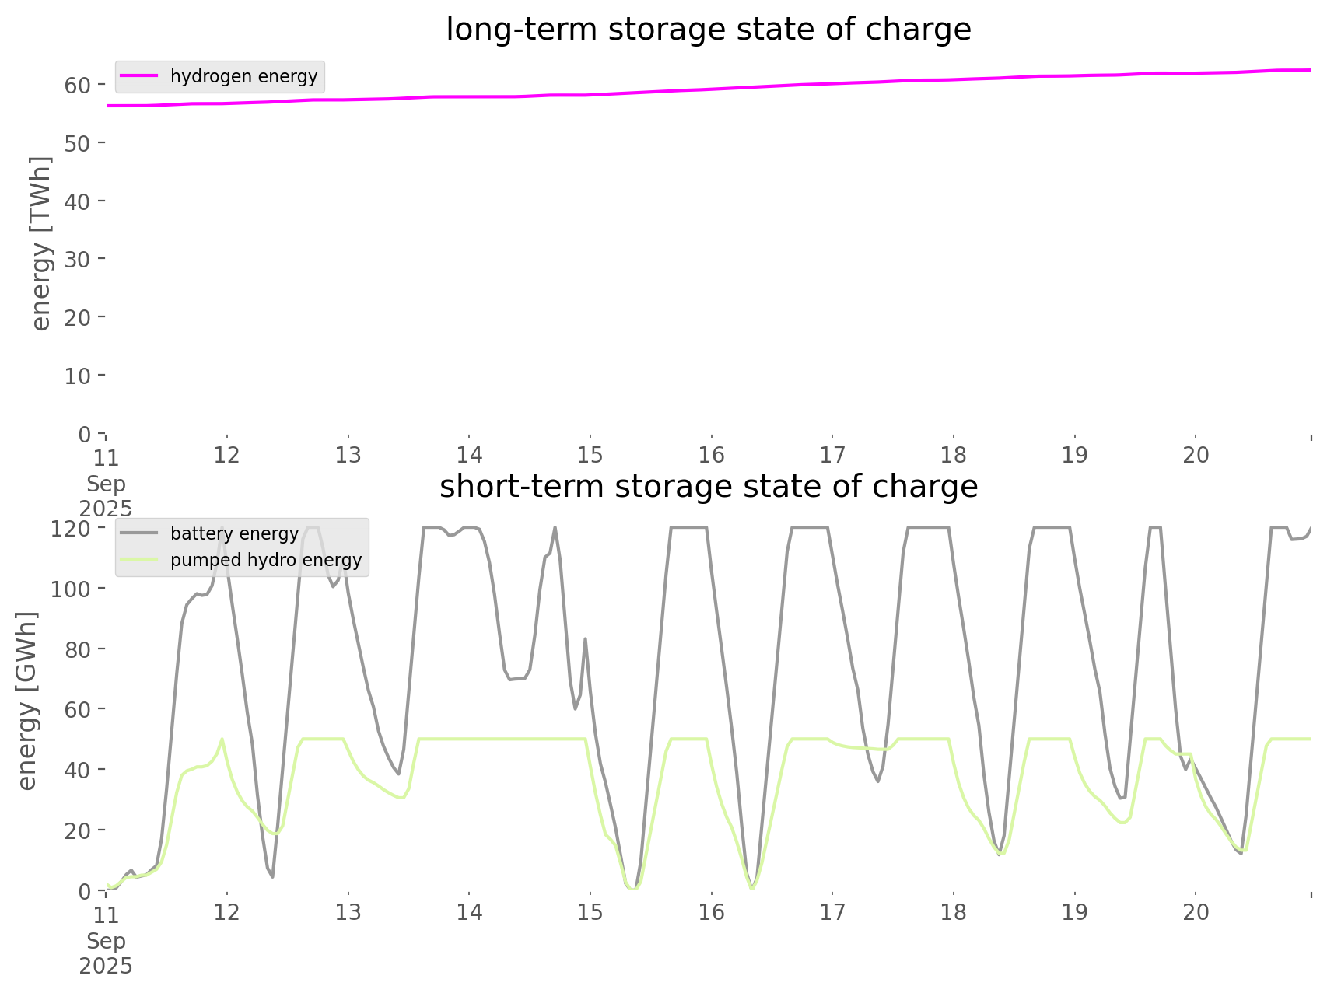
Task: Click the pumped hydro energy legend swatch
Action: 139,560
